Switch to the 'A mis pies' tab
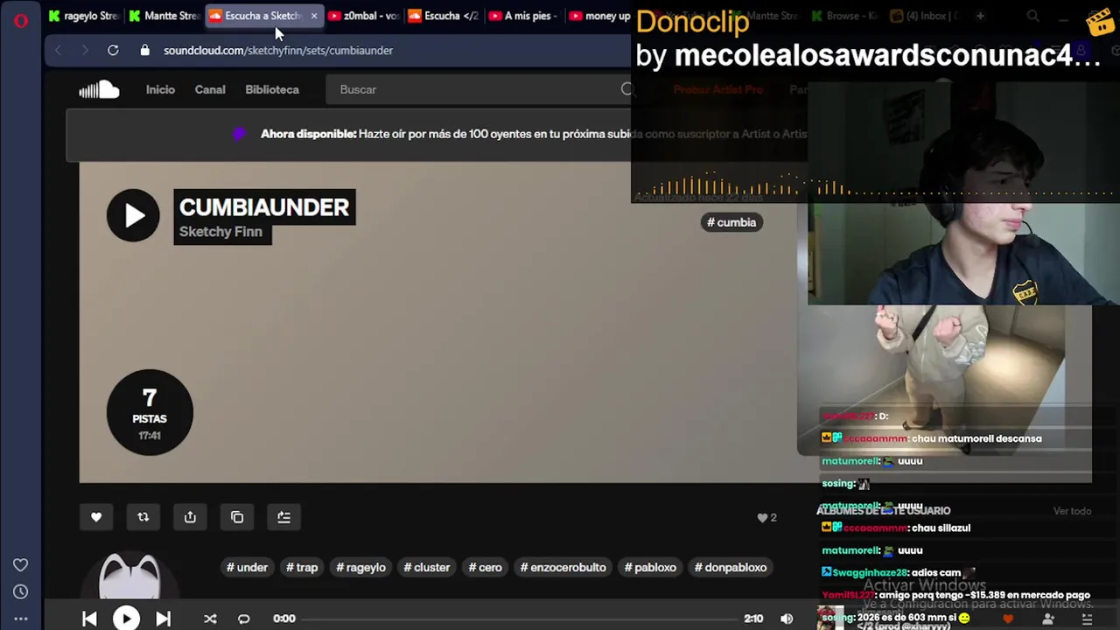The image size is (1120, 630). [523, 16]
